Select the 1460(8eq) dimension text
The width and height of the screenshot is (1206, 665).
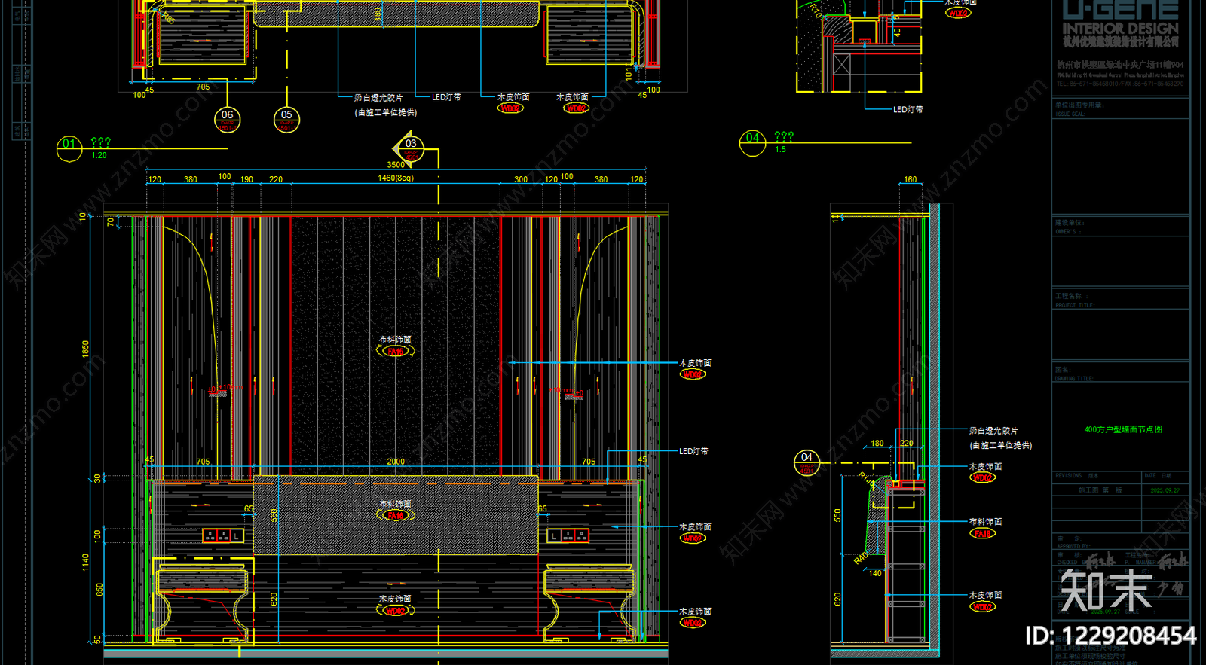396,178
